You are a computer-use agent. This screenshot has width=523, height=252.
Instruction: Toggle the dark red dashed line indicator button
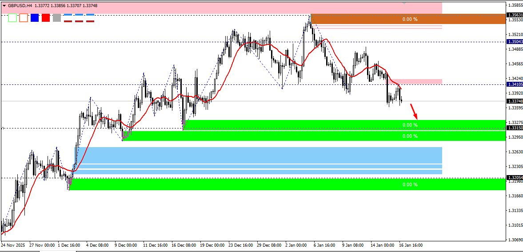(x=79, y=21)
